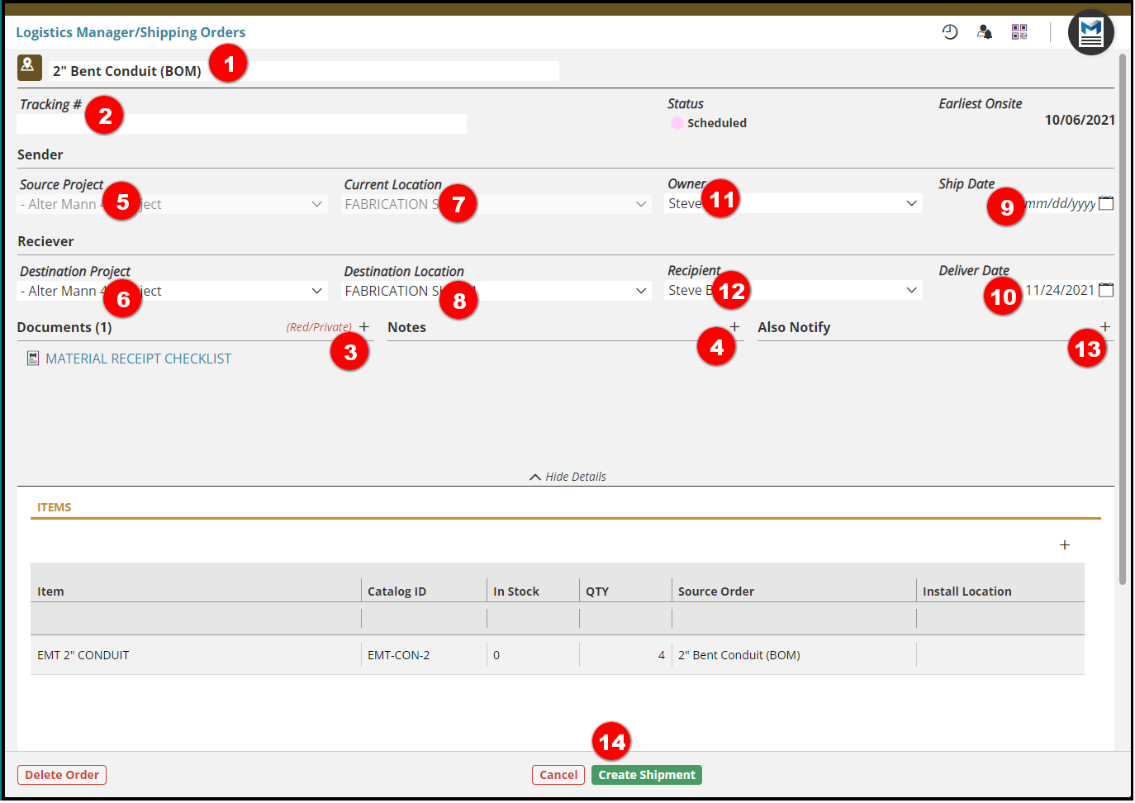Open the Recipient dropdown
Viewport: 1135px width, 803px height.
pyautogui.click(x=911, y=290)
